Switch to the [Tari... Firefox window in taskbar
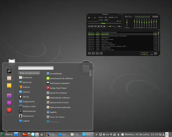Screen dimensions: 172x137 (x=52, y=135)
